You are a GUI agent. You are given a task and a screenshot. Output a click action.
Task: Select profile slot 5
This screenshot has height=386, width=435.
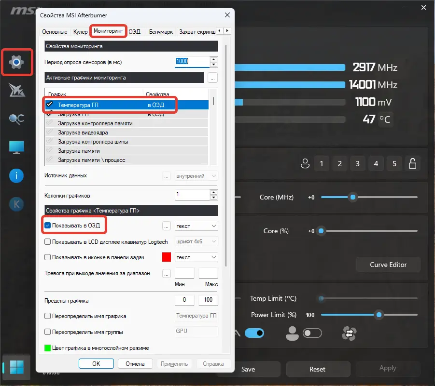point(394,163)
